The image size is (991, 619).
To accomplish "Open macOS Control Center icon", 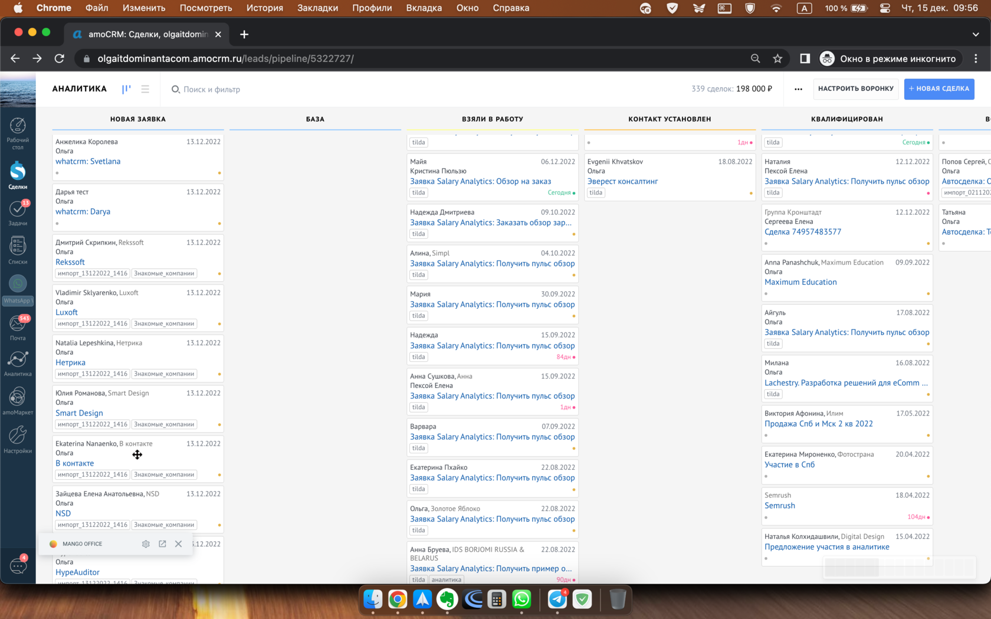I will [x=885, y=8].
